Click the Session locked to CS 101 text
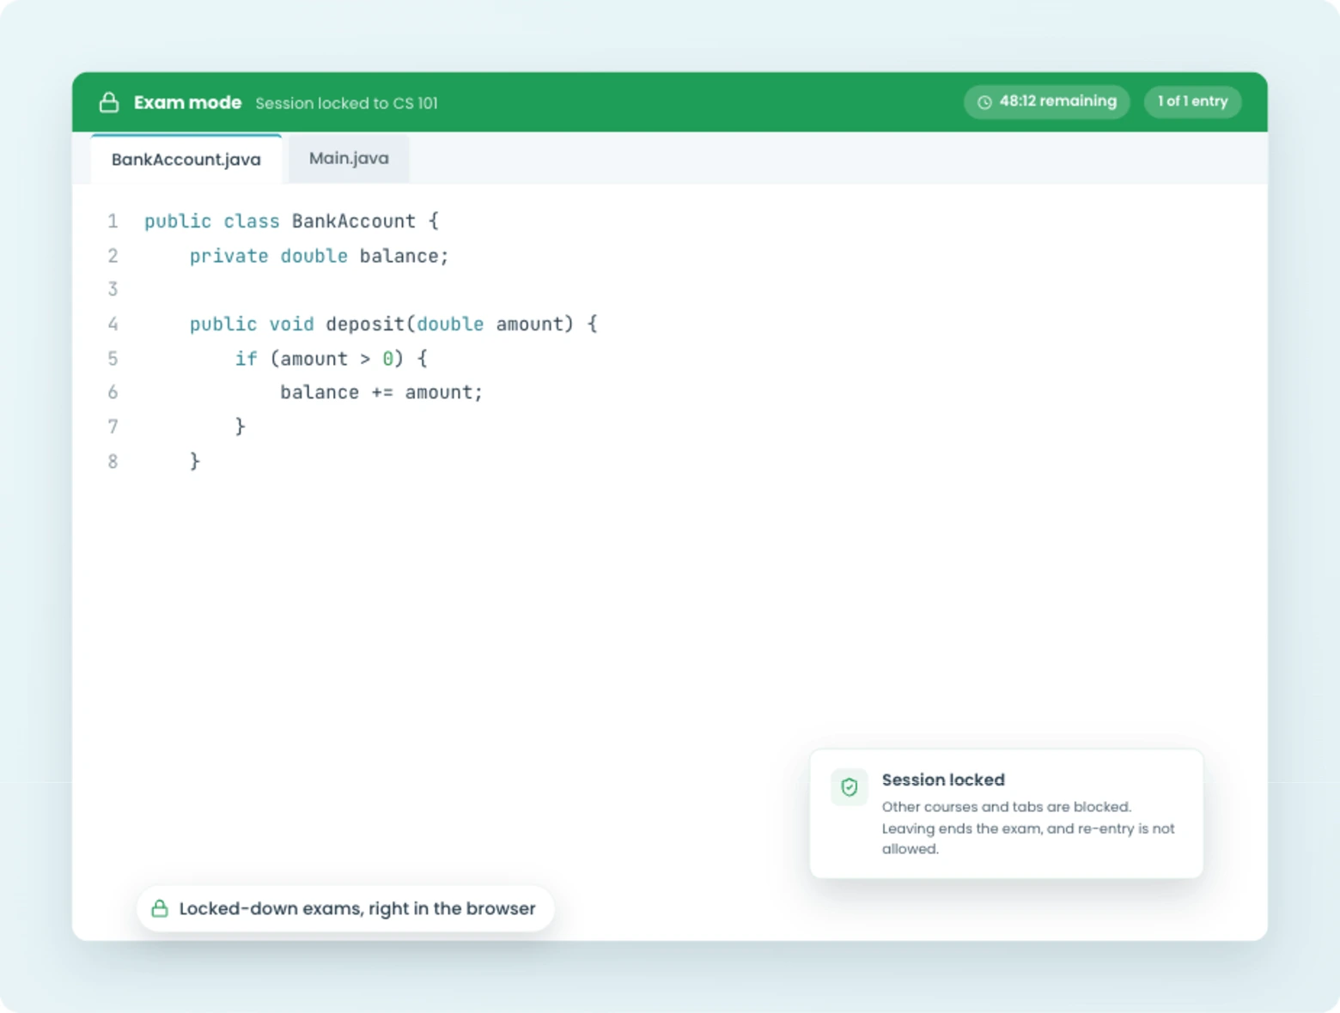Image resolution: width=1340 pixels, height=1013 pixels. pos(346,103)
